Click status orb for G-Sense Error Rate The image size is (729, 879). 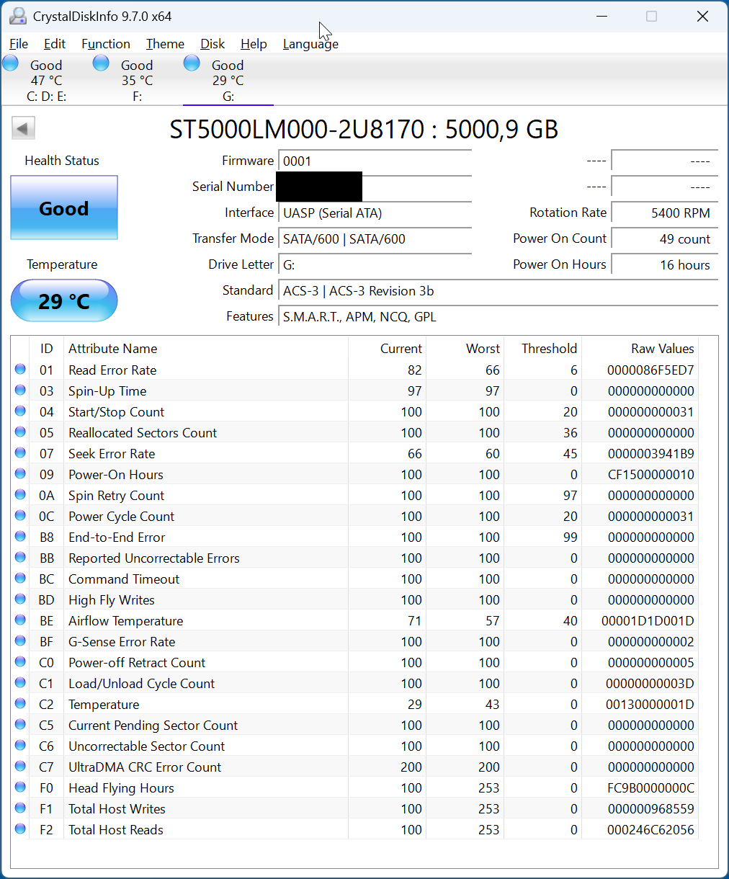click(x=20, y=641)
